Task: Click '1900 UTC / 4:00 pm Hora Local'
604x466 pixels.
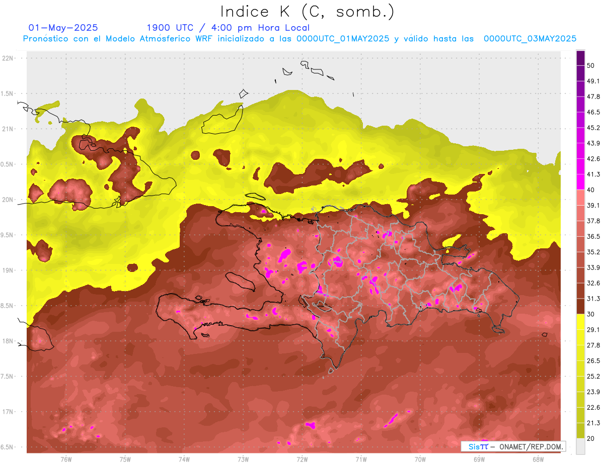Action: [x=228, y=28]
